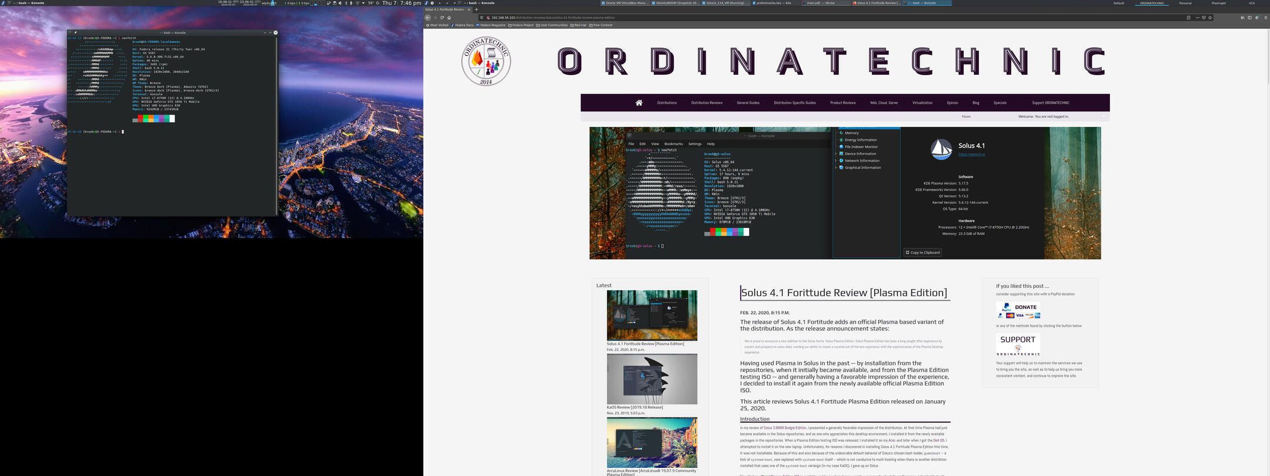The image size is (1270, 476).
Task: Open the Product Reviews nav item
Action: [x=843, y=103]
